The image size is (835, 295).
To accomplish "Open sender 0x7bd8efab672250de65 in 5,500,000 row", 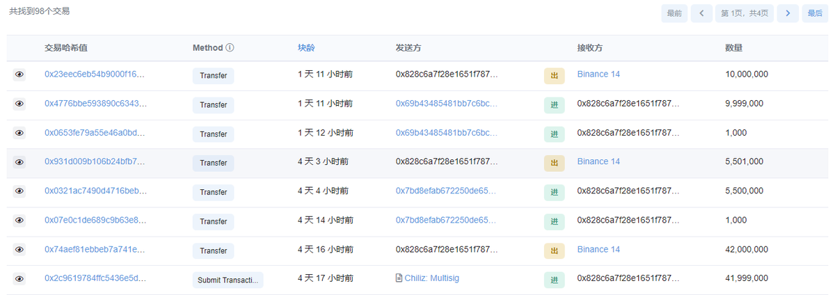I will [447, 191].
